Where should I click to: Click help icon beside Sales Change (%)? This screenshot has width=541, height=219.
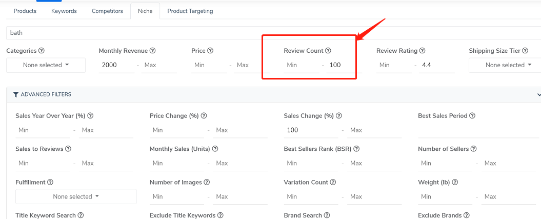(339, 116)
